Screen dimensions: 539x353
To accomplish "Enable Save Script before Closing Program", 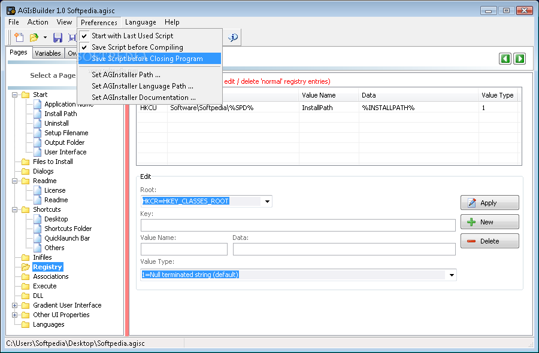I will pyautogui.click(x=150, y=59).
